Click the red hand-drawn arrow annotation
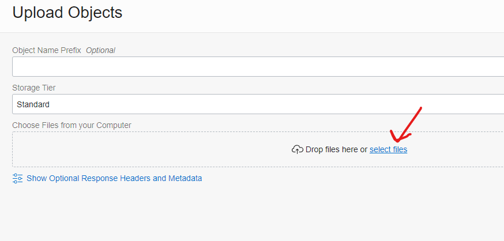The width and height of the screenshot is (504, 241). 408,126
